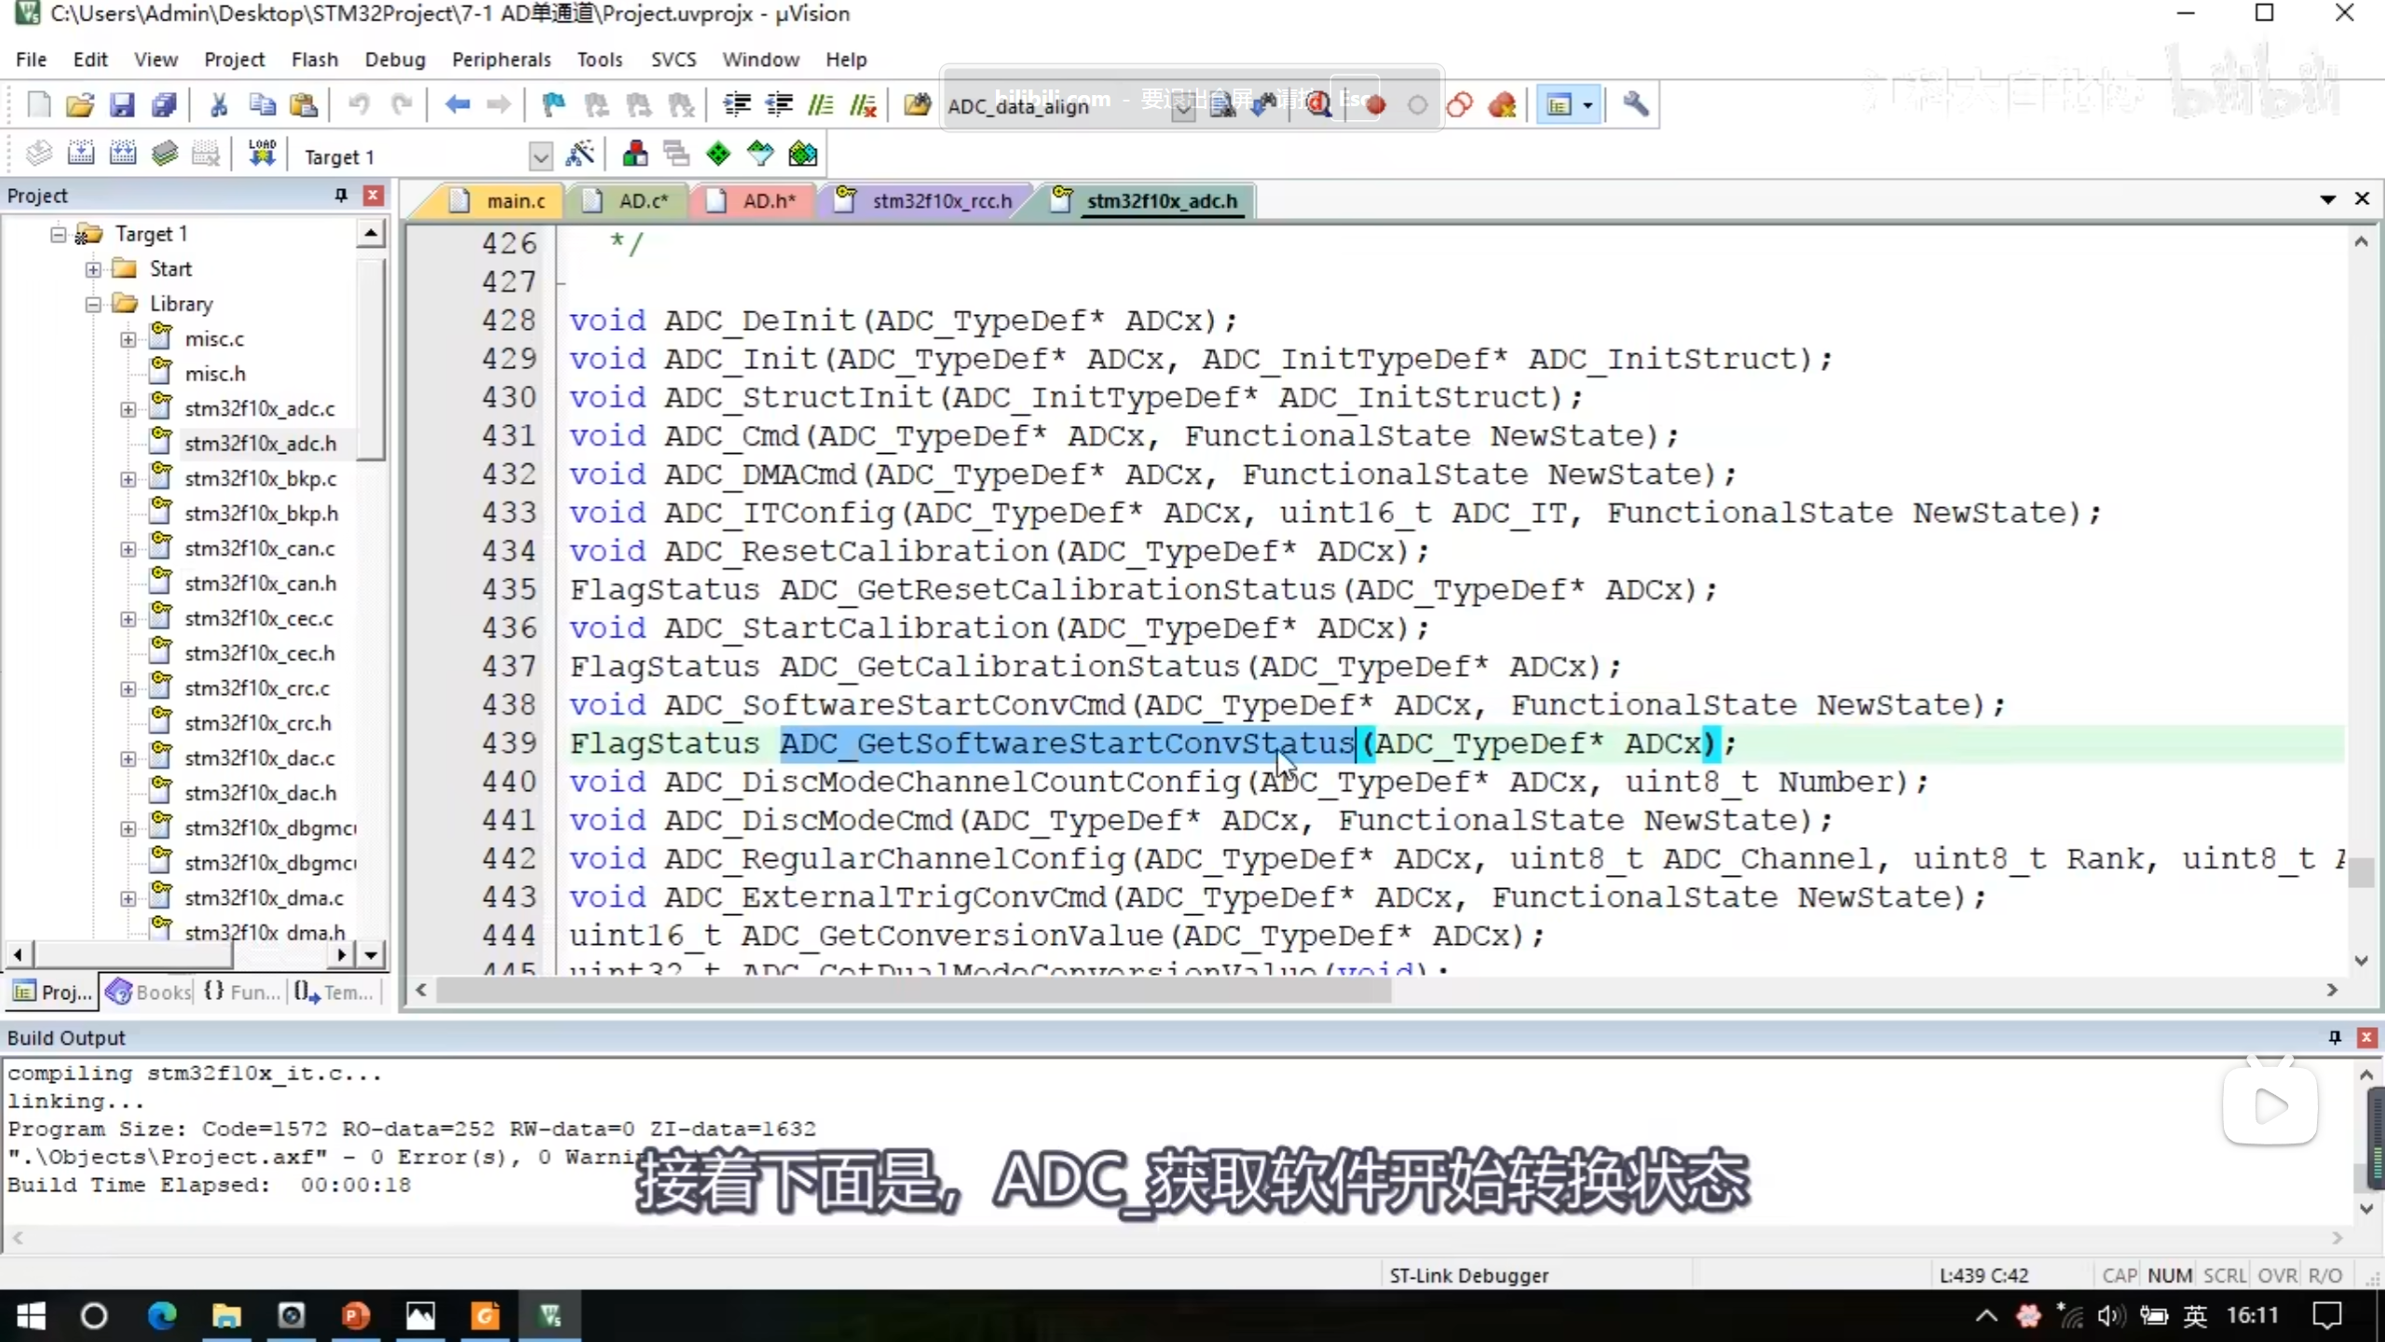Undo the last edit

click(x=359, y=104)
